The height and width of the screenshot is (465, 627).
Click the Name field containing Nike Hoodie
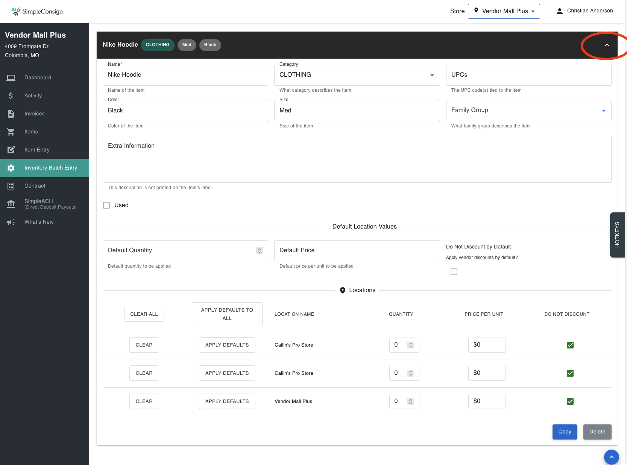[x=185, y=75]
